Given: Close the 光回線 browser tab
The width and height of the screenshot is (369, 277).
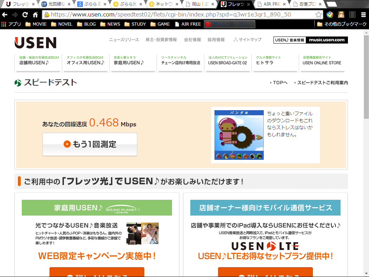Looking at the screenshot, I should pyautogui.click(x=69, y=4).
